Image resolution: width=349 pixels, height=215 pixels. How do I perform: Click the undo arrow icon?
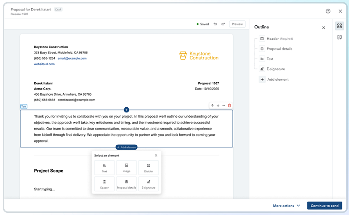pyautogui.click(x=215, y=24)
